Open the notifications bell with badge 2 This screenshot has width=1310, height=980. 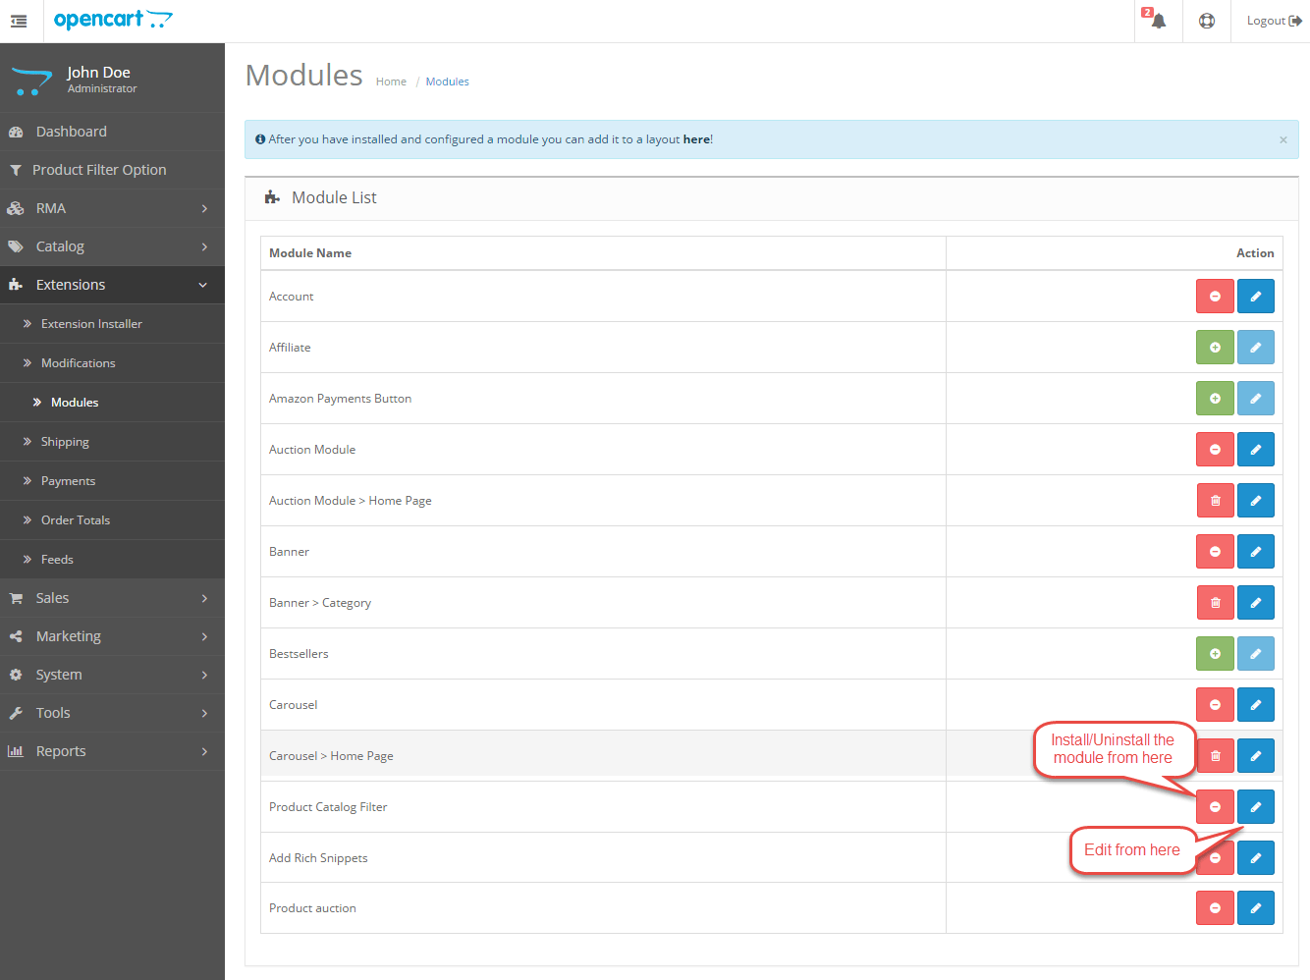(x=1157, y=21)
